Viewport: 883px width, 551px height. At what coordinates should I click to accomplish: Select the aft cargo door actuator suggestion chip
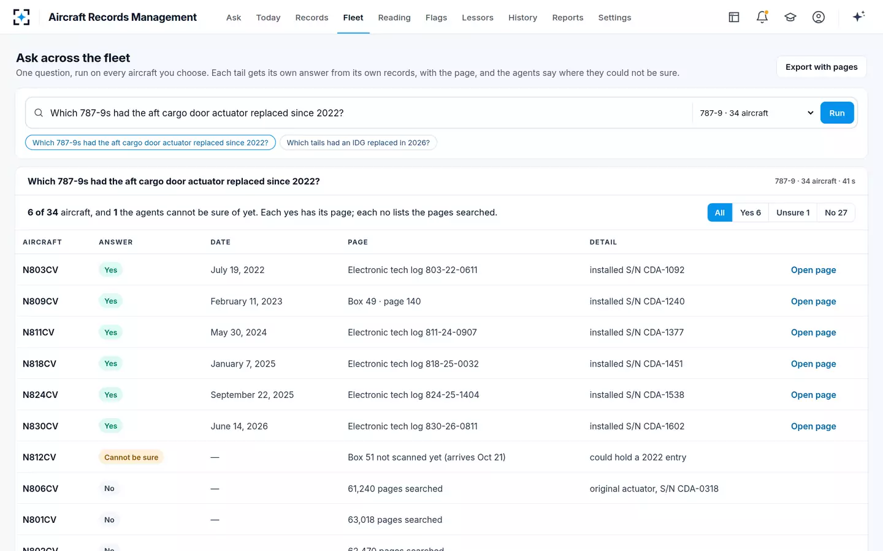(150, 143)
